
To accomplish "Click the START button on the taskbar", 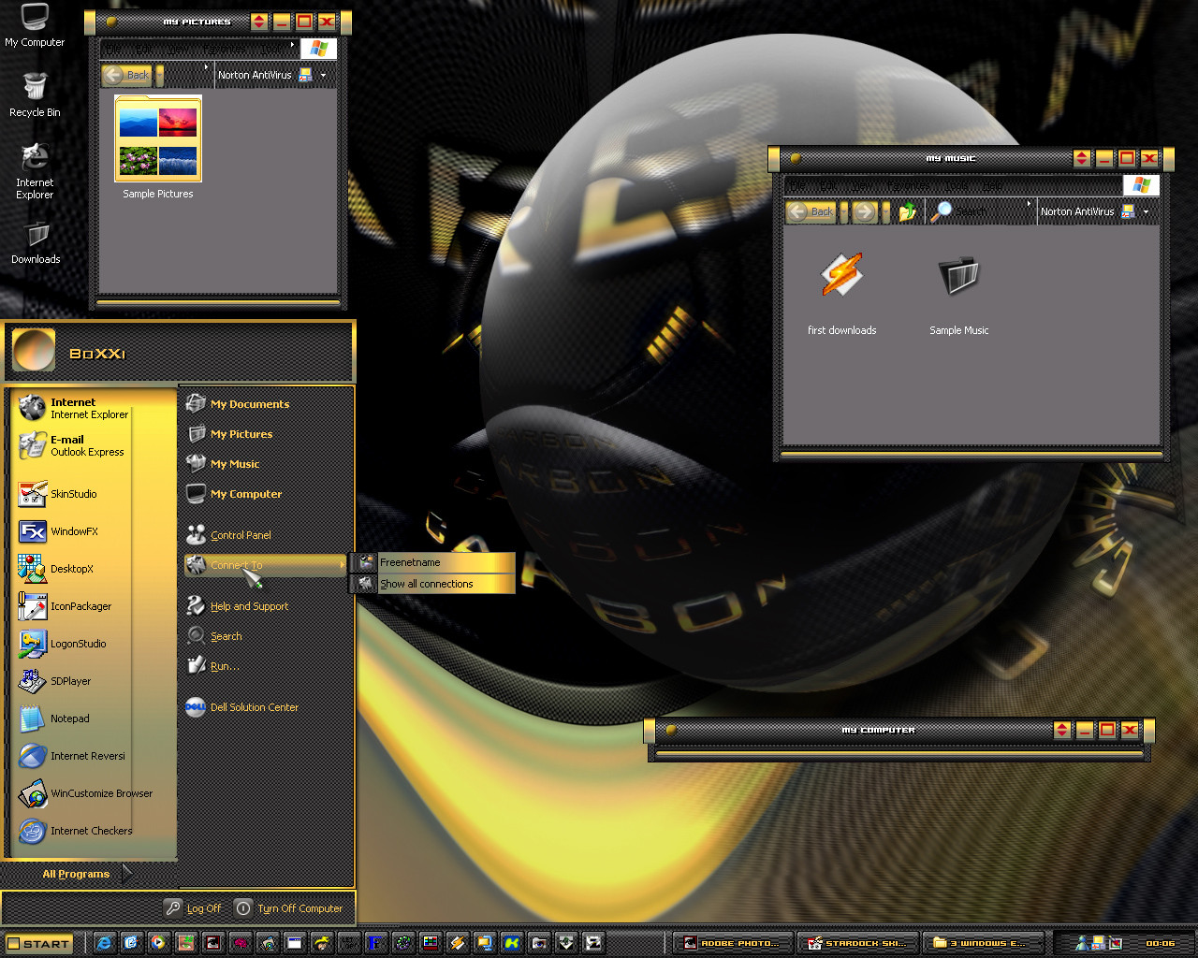I will click(38, 943).
